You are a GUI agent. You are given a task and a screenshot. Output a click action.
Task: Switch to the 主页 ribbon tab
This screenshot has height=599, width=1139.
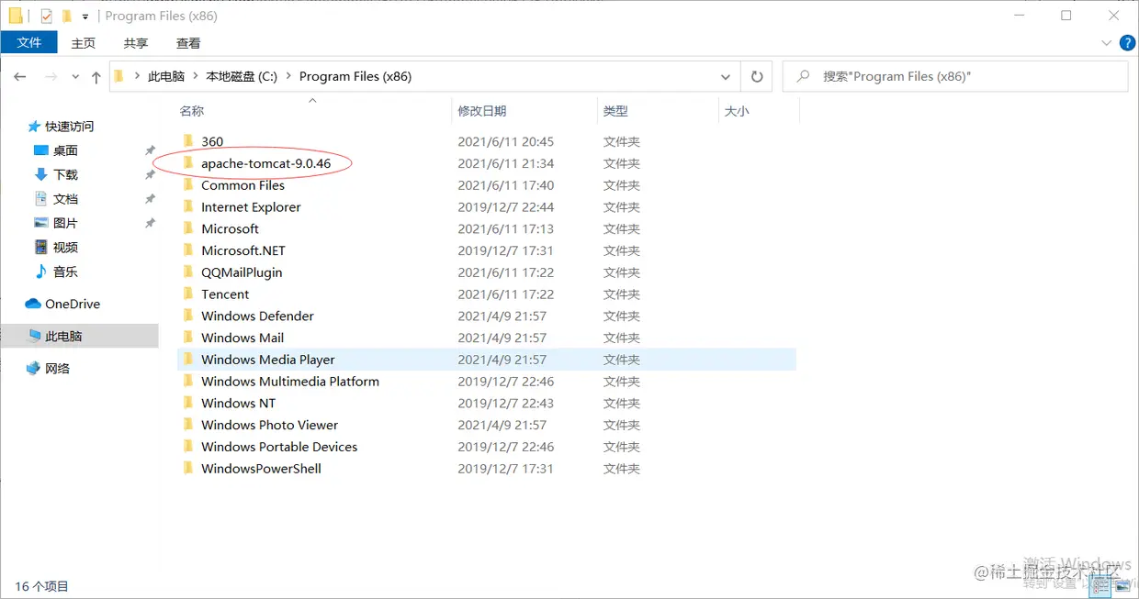[x=84, y=43]
